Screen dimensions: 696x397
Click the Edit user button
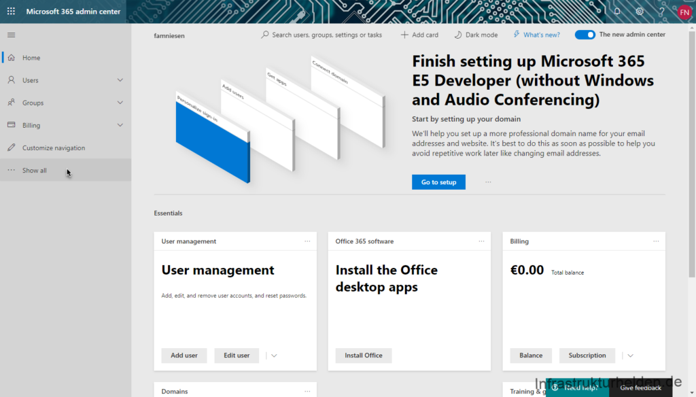(237, 356)
